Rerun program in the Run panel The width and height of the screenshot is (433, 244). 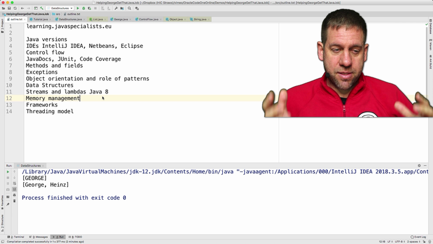[x=8, y=172]
